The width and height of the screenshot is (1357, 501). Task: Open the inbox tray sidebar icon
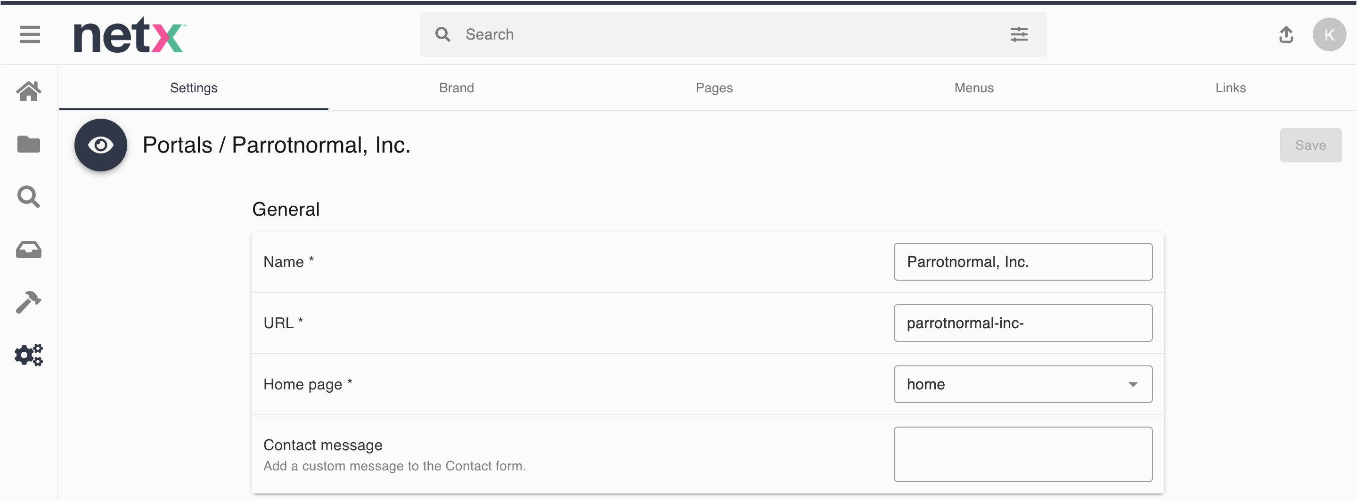click(x=28, y=250)
